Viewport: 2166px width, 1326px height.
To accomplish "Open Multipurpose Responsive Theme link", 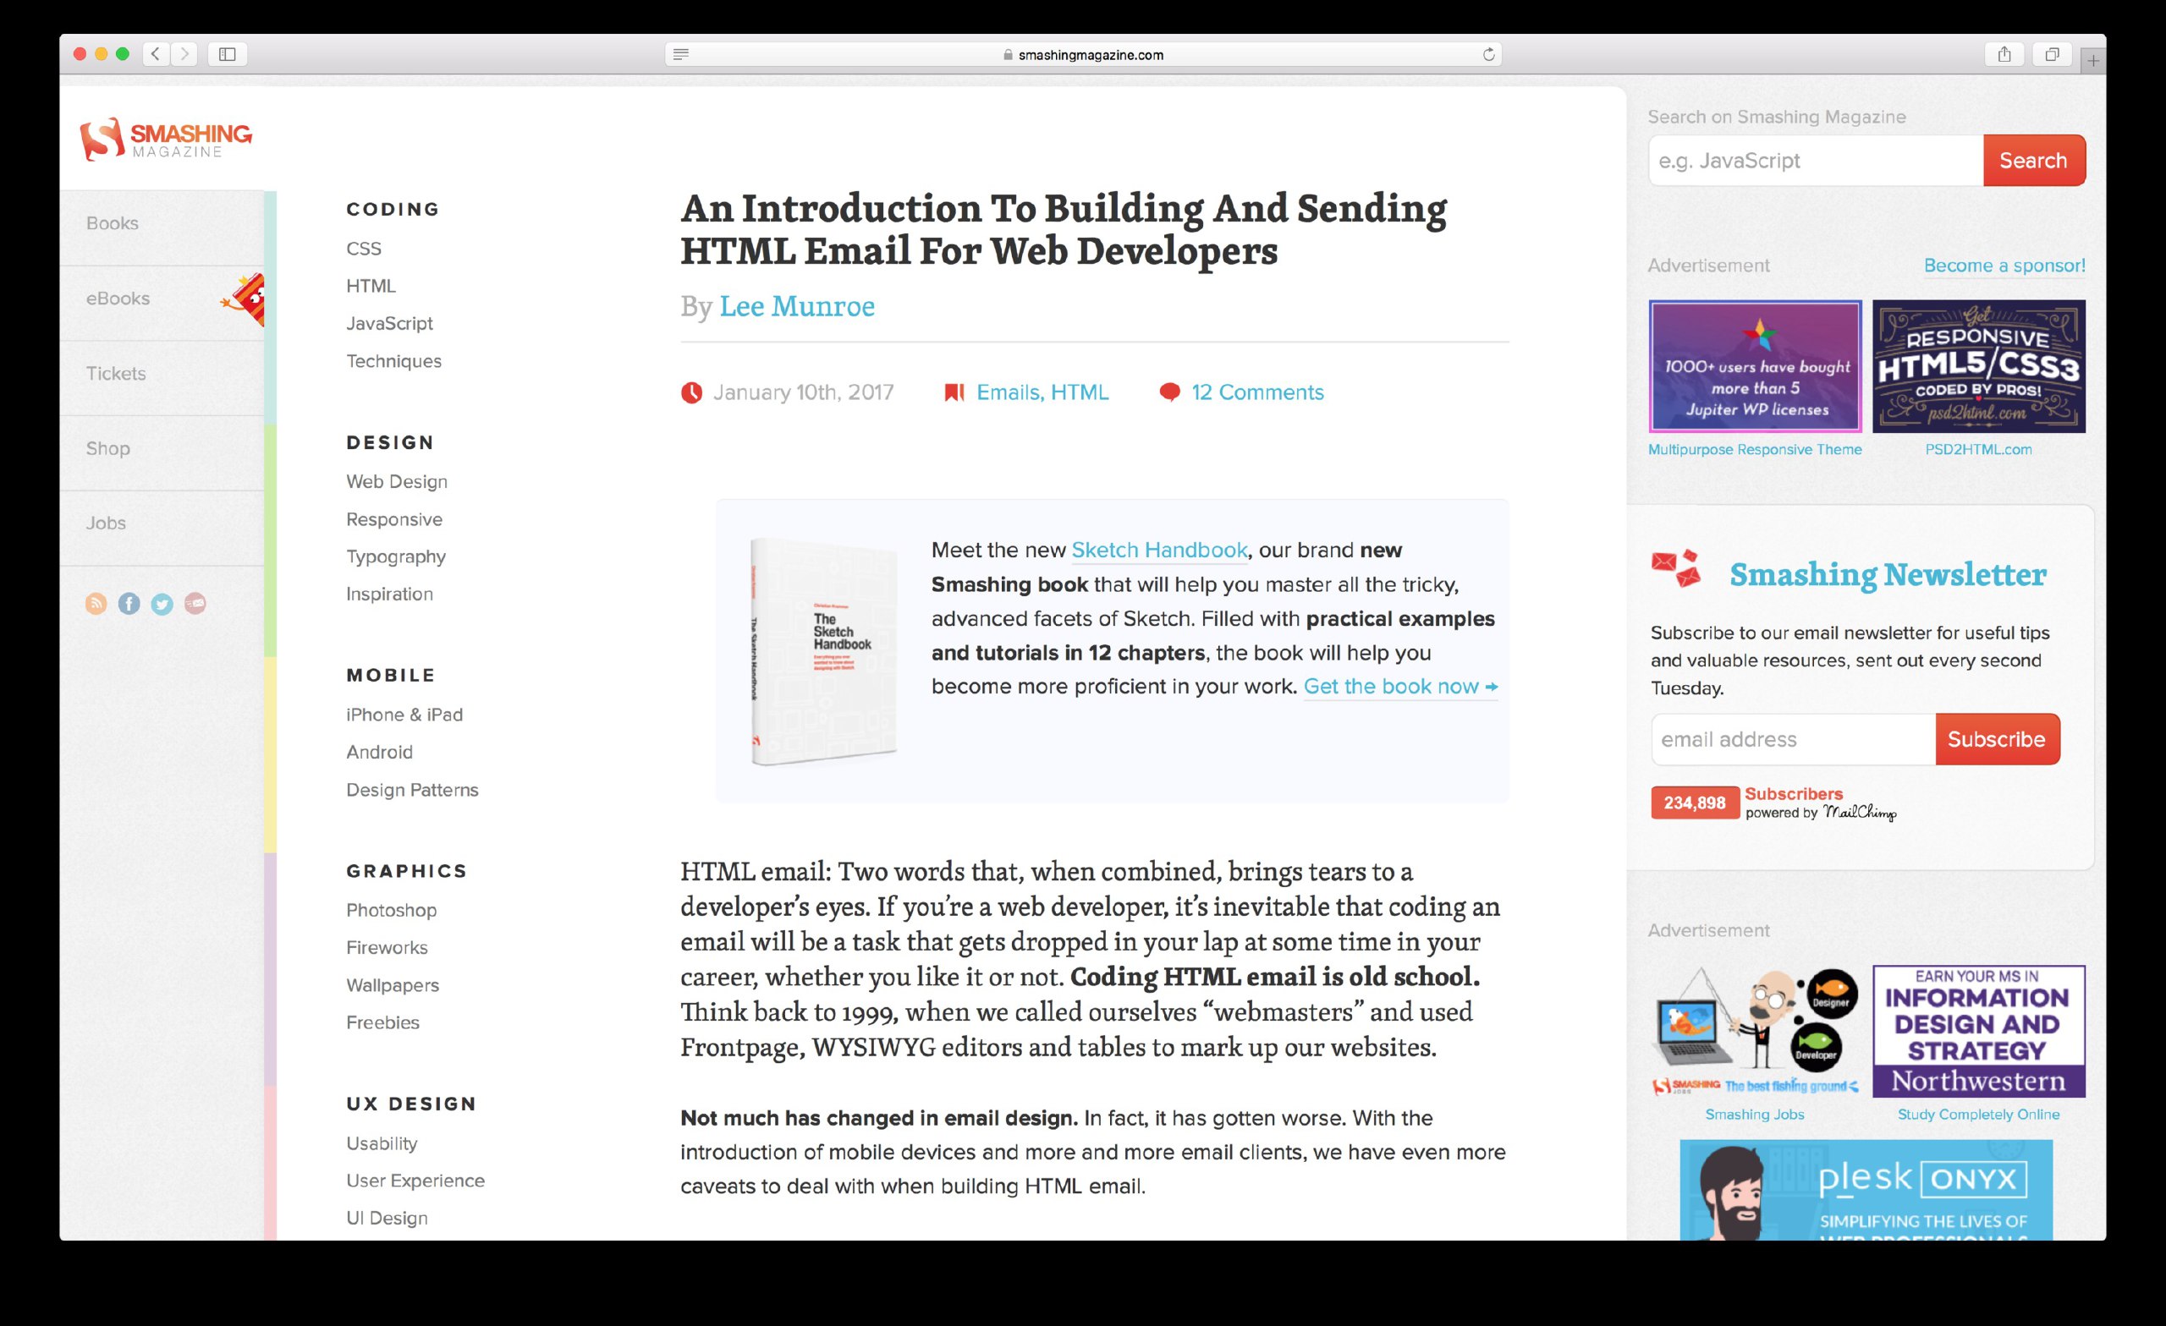I will [x=1755, y=449].
